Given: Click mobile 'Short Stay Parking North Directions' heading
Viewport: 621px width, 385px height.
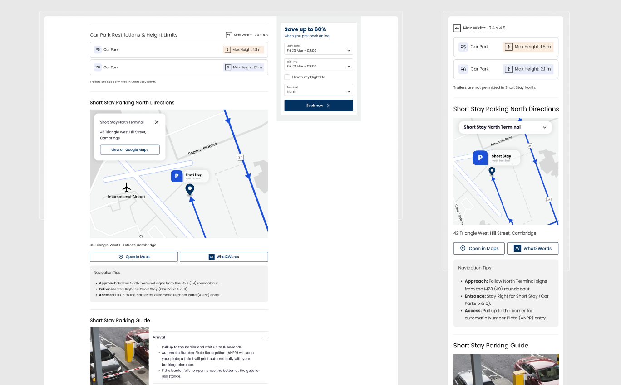Looking at the screenshot, I should tap(506, 109).
